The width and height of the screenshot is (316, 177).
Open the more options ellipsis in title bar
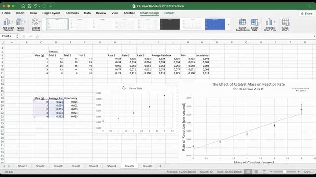50,6
